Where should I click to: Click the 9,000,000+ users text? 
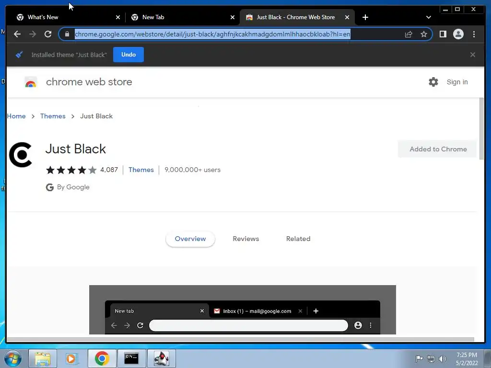192,170
